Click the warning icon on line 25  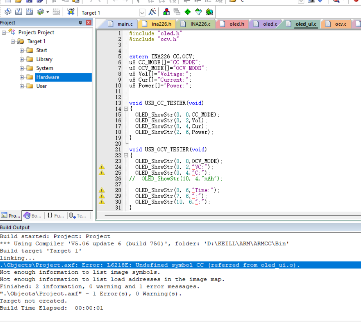tap(102, 173)
